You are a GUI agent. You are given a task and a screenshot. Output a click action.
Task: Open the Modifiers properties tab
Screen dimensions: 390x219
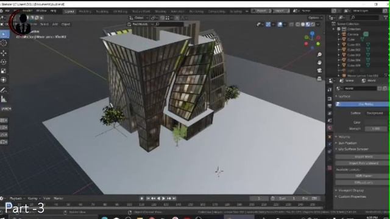point(330,144)
